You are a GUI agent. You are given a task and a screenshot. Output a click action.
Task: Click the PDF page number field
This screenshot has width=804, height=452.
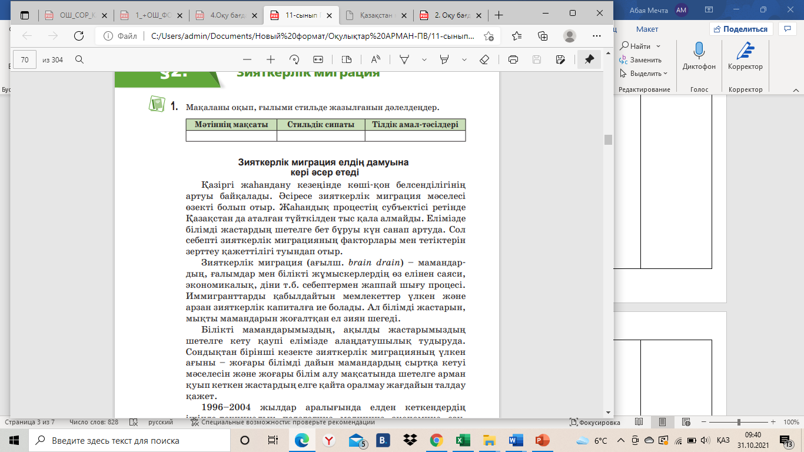25,59
